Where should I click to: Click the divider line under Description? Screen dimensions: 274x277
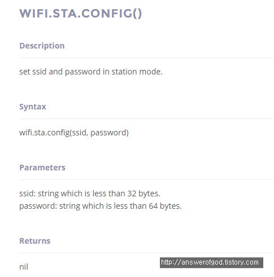146,58
